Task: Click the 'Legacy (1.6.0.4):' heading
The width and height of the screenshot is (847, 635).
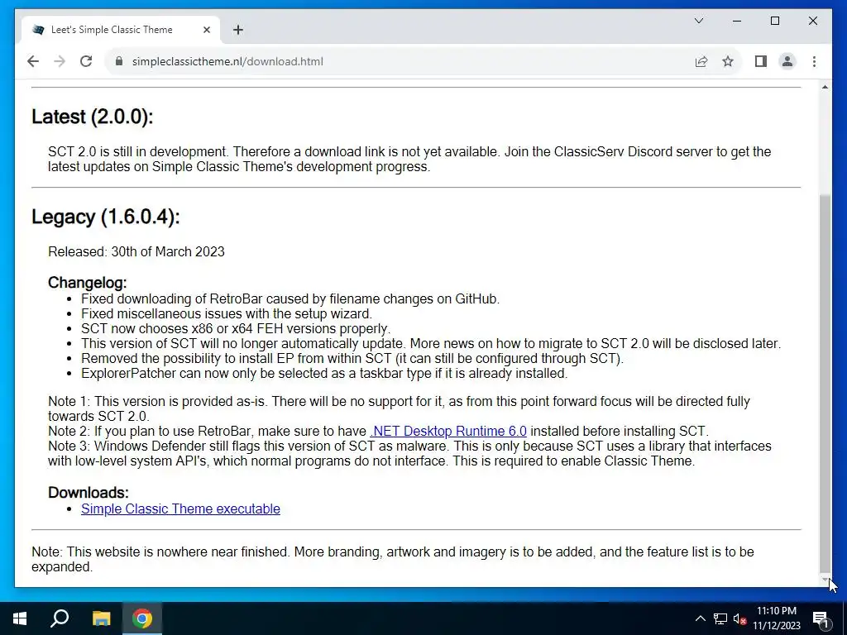Action: tap(105, 217)
